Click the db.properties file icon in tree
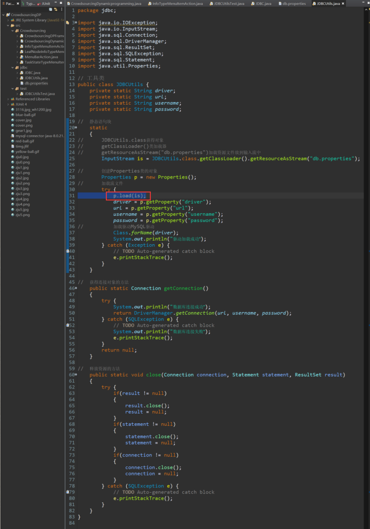The width and height of the screenshot is (370, 529). pyautogui.click(x=22, y=83)
